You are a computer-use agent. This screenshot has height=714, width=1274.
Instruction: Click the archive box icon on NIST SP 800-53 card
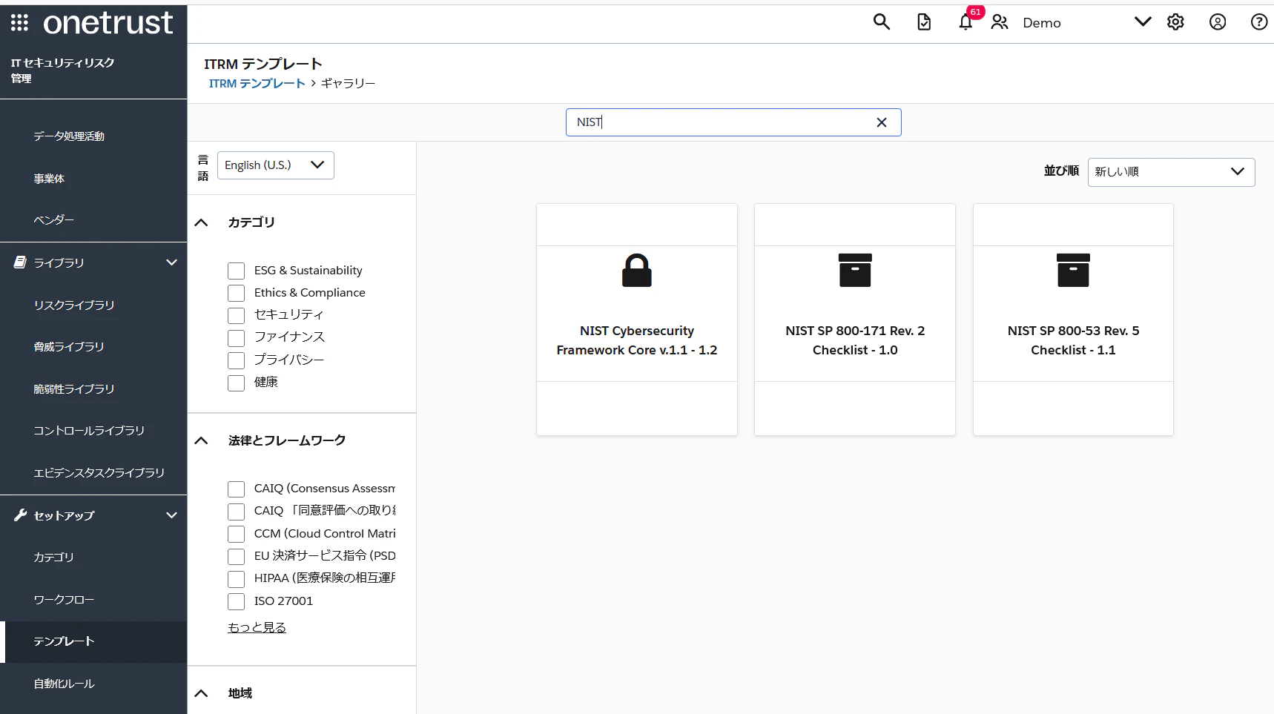(1073, 271)
